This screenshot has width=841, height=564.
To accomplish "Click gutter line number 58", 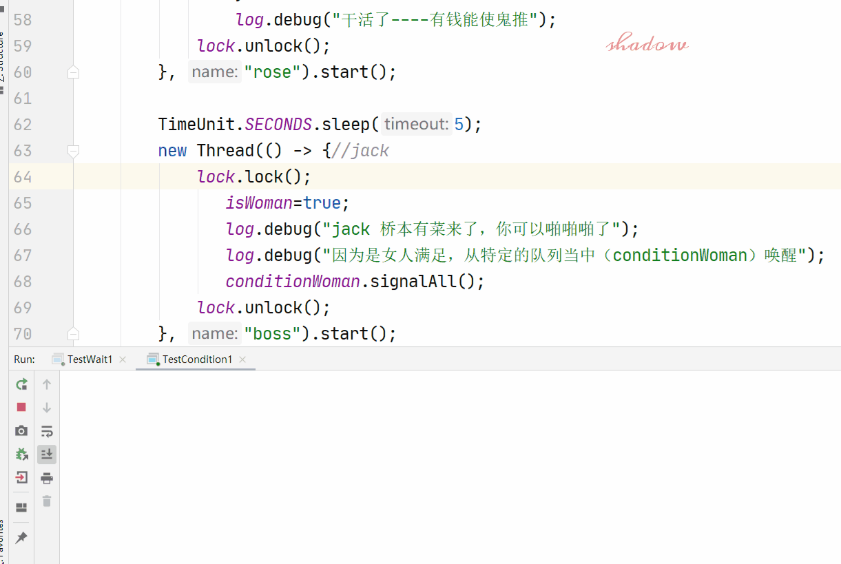I will point(23,19).
